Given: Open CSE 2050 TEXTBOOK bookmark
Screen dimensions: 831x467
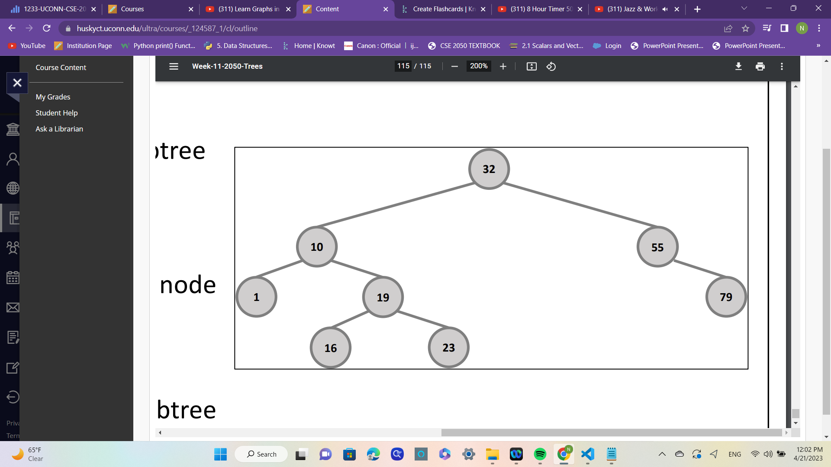Looking at the screenshot, I should pyautogui.click(x=464, y=46).
